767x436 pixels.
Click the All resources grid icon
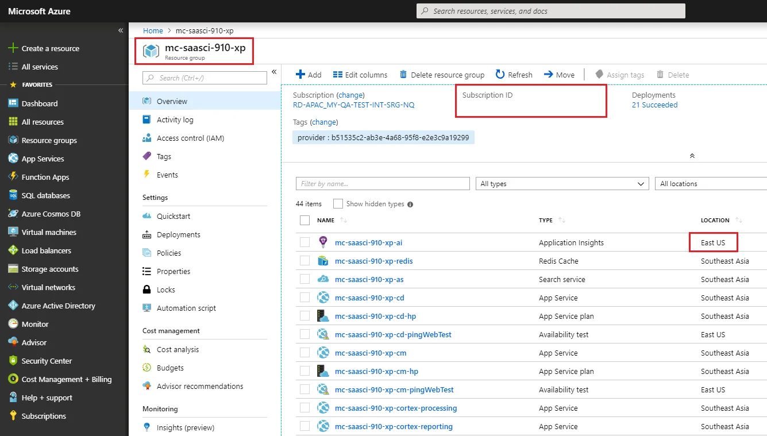point(13,122)
